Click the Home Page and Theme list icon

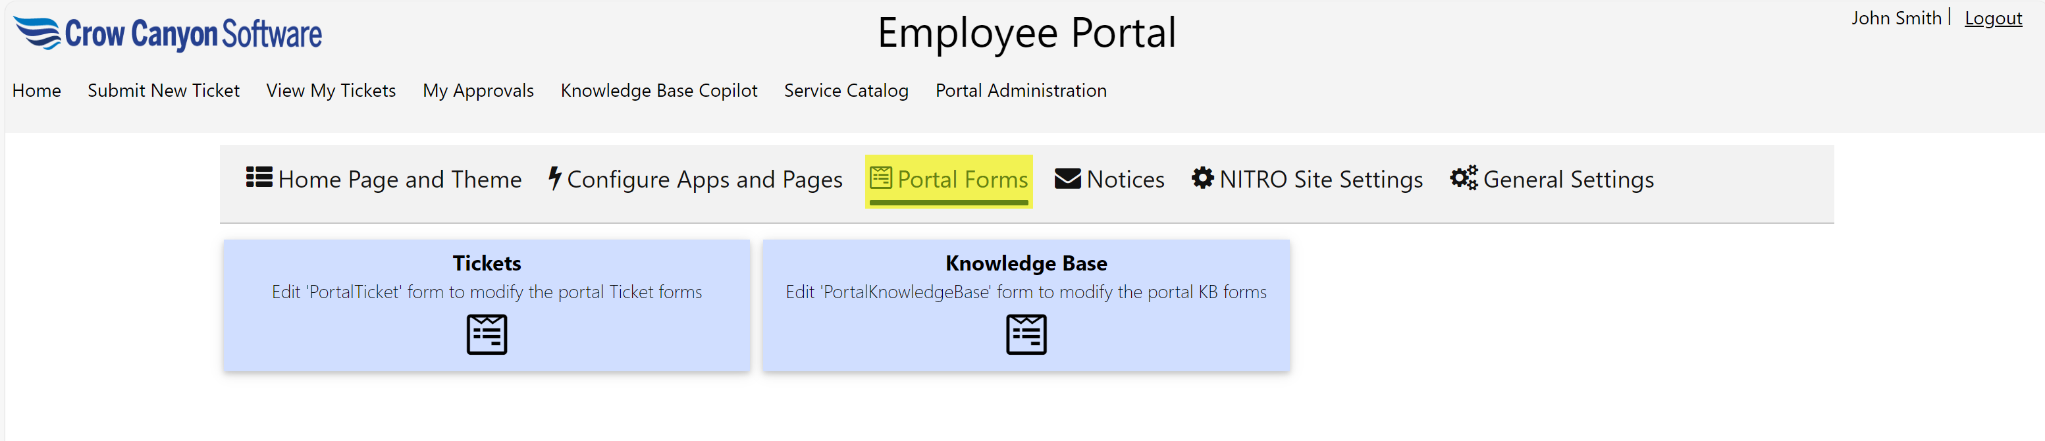pyautogui.click(x=259, y=177)
